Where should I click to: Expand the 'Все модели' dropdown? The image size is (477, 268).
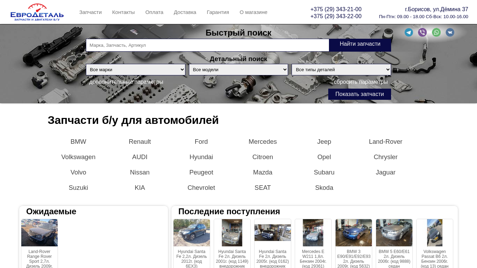point(239,69)
